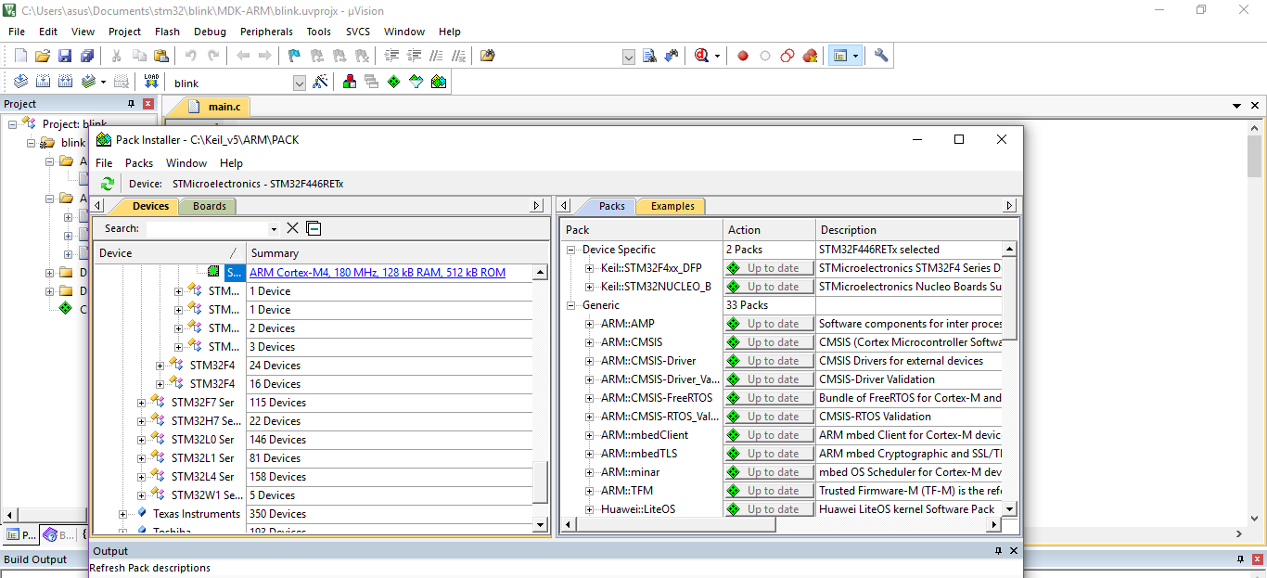This screenshot has height=578, width=1267.
Task: Open the ARM Cortex-M4 180 MHz summary link
Action: pyautogui.click(x=378, y=273)
